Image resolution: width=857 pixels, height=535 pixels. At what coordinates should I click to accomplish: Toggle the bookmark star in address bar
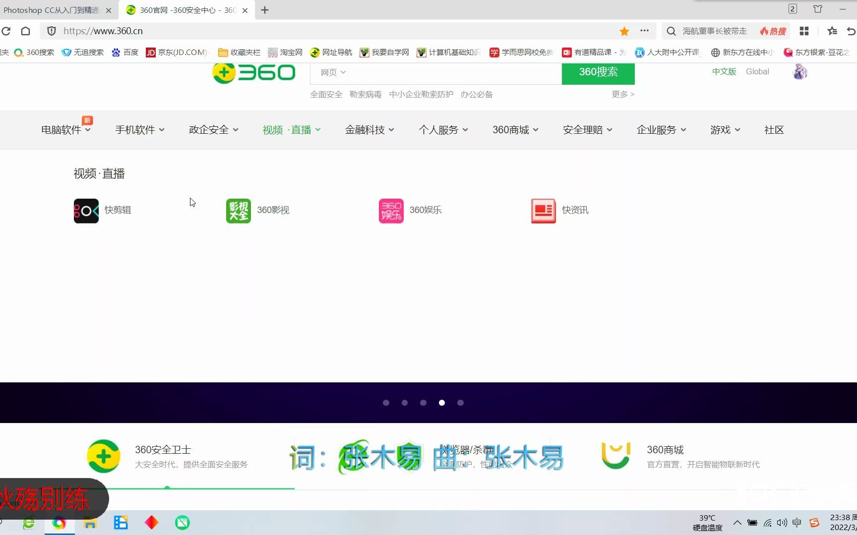[624, 31]
